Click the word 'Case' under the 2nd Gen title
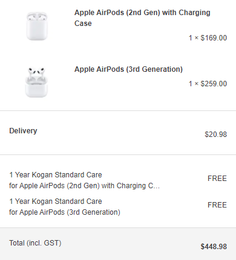The height and width of the screenshot is (260, 236). point(83,24)
